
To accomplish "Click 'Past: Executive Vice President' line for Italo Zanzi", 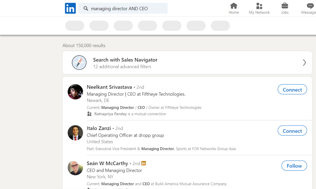I will [161, 149].
